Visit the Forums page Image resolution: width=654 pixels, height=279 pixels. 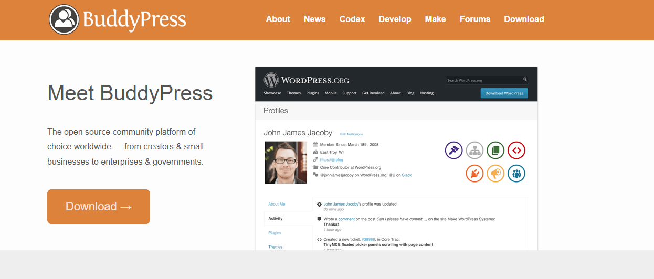[x=475, y=19]
